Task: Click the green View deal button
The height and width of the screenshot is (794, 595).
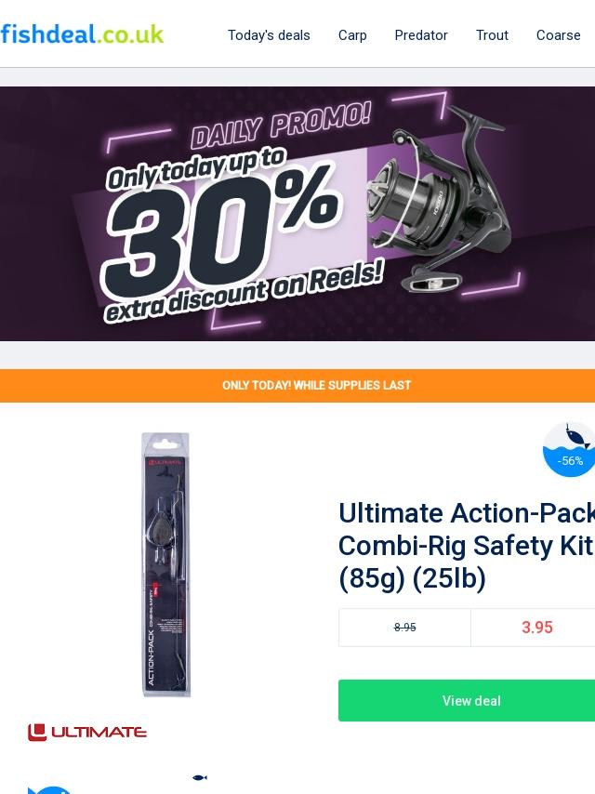Action: click(x=467, y=700)
